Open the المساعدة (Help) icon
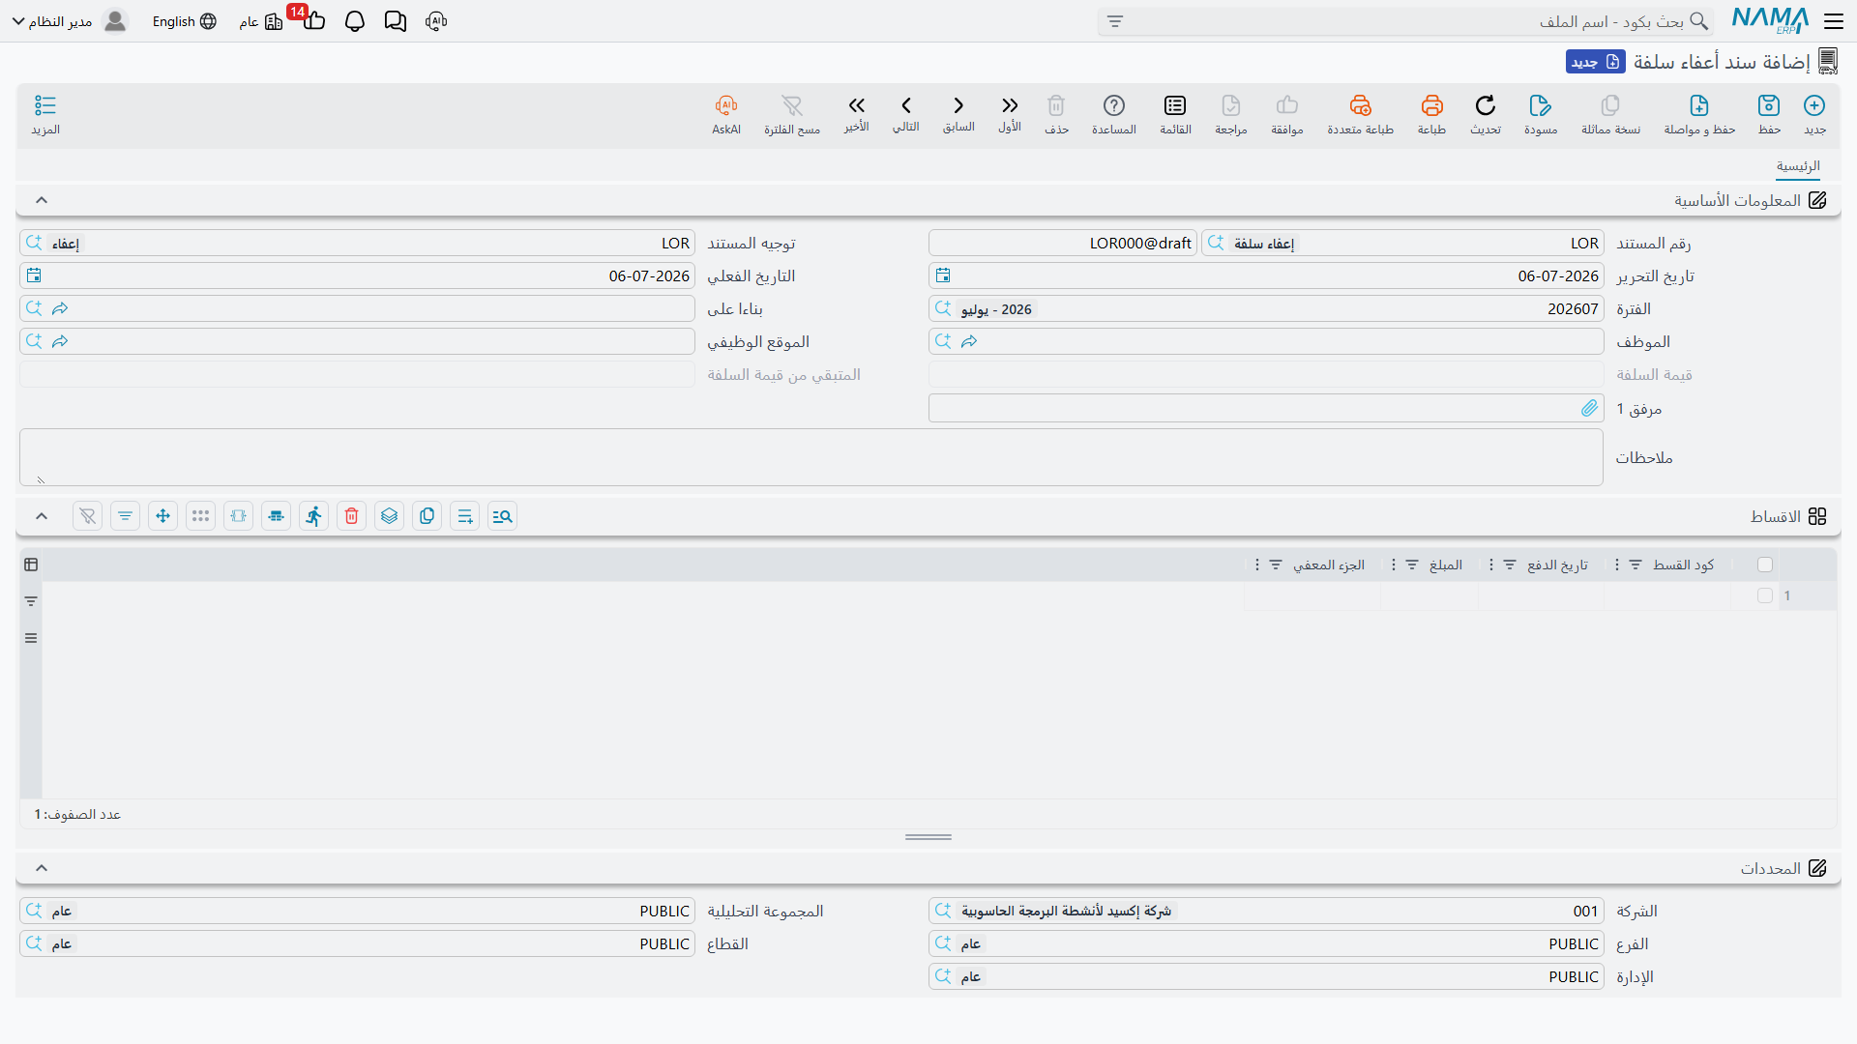Image resolution: width=1857 pixels, height=1044 pixels. (x=1114, y=105)
